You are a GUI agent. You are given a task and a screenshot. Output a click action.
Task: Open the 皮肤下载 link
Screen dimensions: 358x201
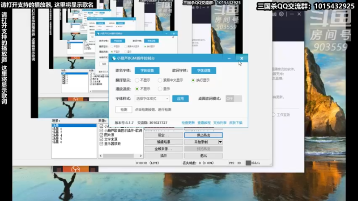pyautogui.click(x=236, y=122)
